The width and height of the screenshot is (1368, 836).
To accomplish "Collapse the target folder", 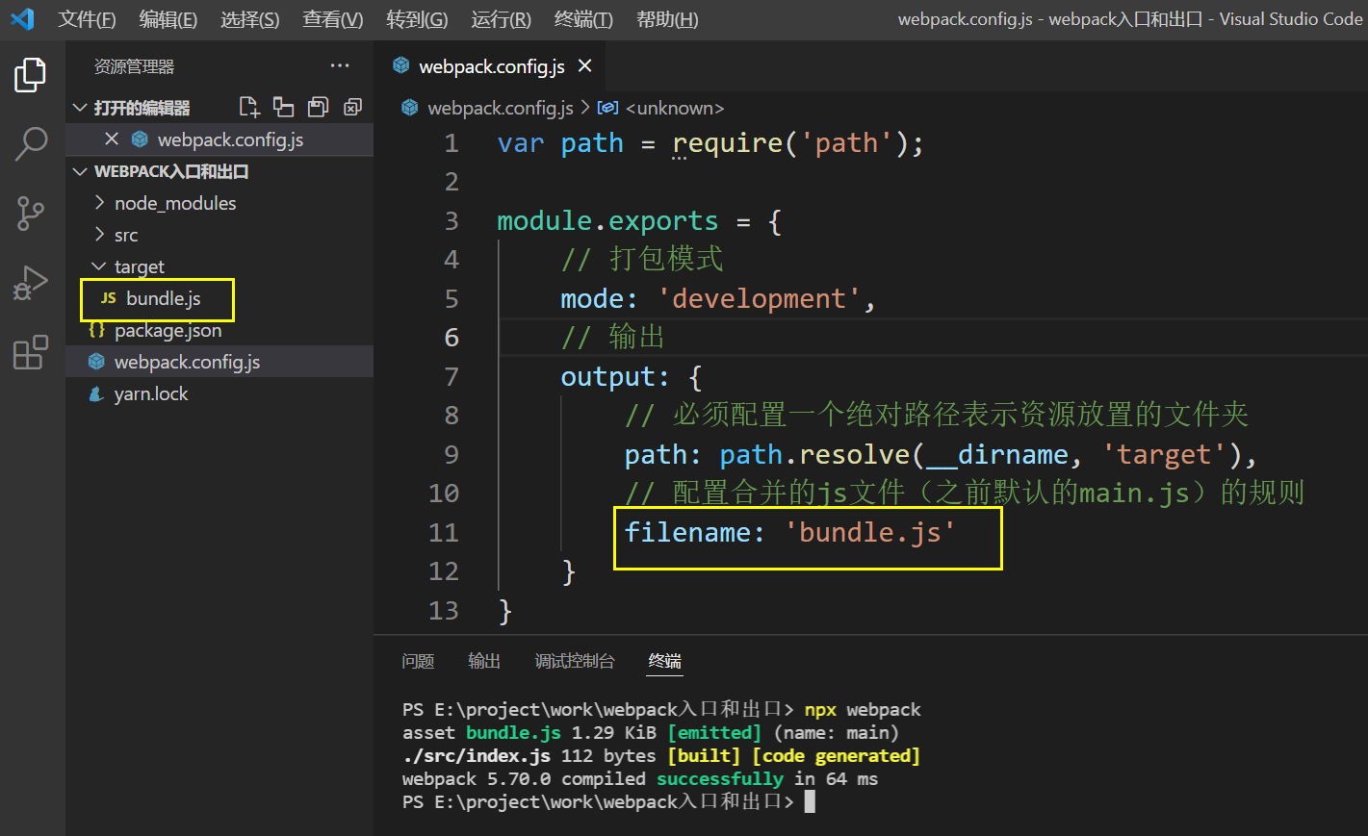I will 99,266.
